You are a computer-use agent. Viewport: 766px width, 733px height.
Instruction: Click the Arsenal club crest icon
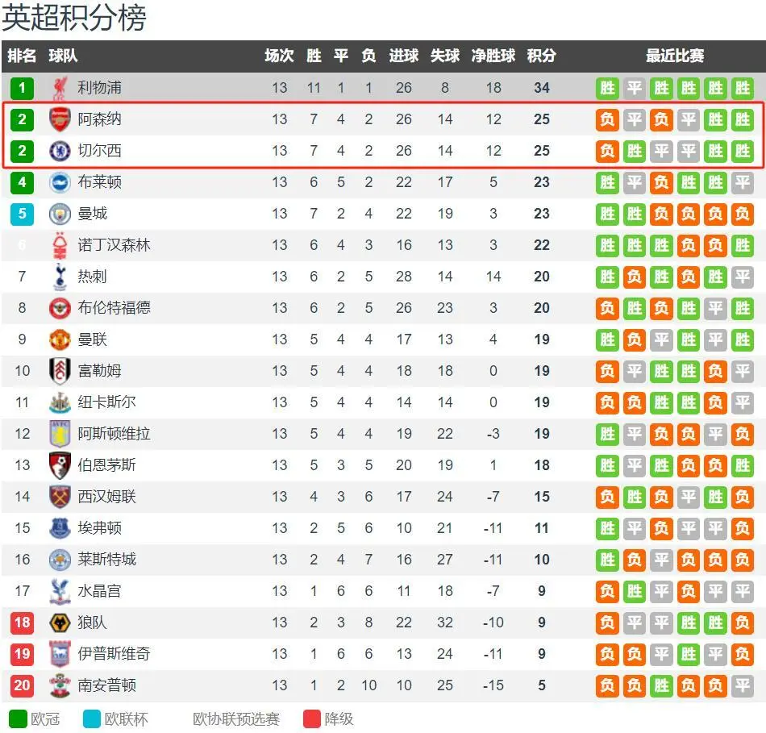(60, 119)
